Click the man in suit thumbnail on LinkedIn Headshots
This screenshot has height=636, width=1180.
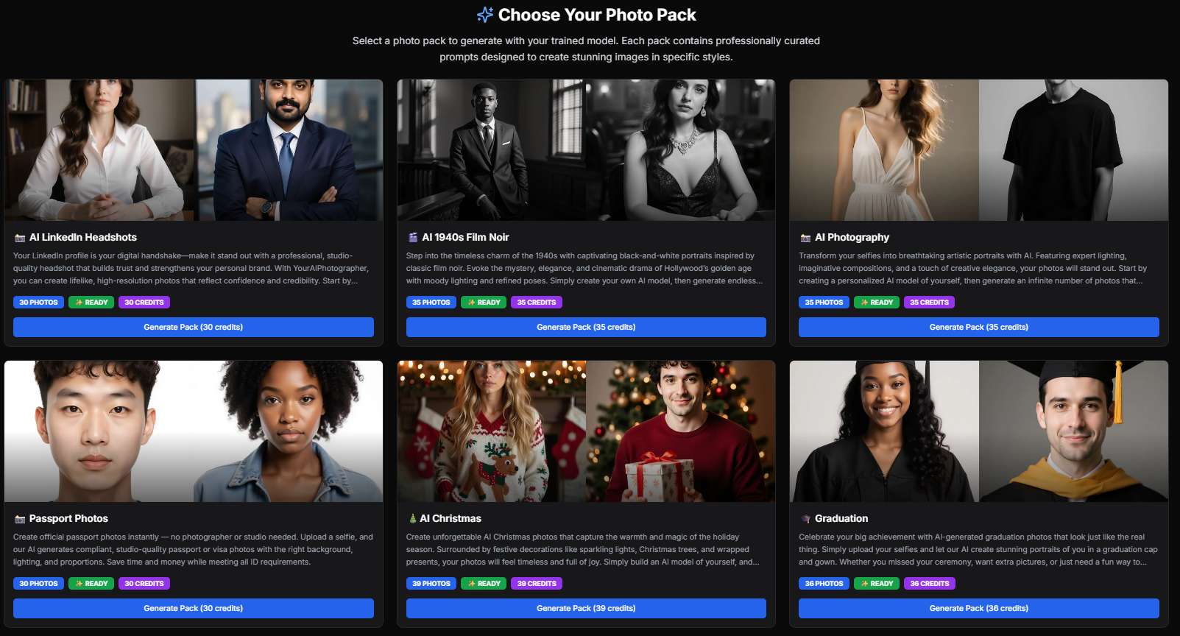289,149
